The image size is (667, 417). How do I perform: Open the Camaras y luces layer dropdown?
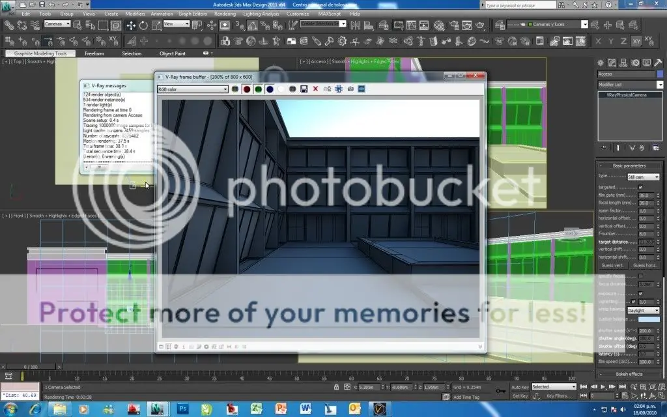coord(547,24)
